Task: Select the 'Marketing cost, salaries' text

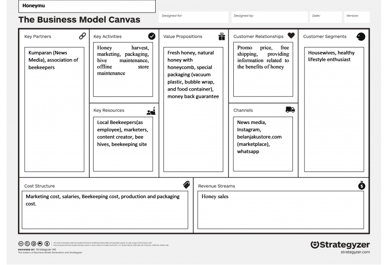Action: click(x=103, y=200)
